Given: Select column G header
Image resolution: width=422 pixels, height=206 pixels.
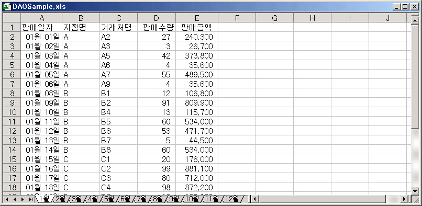Looking at the screenshot, I should [274, 18].
